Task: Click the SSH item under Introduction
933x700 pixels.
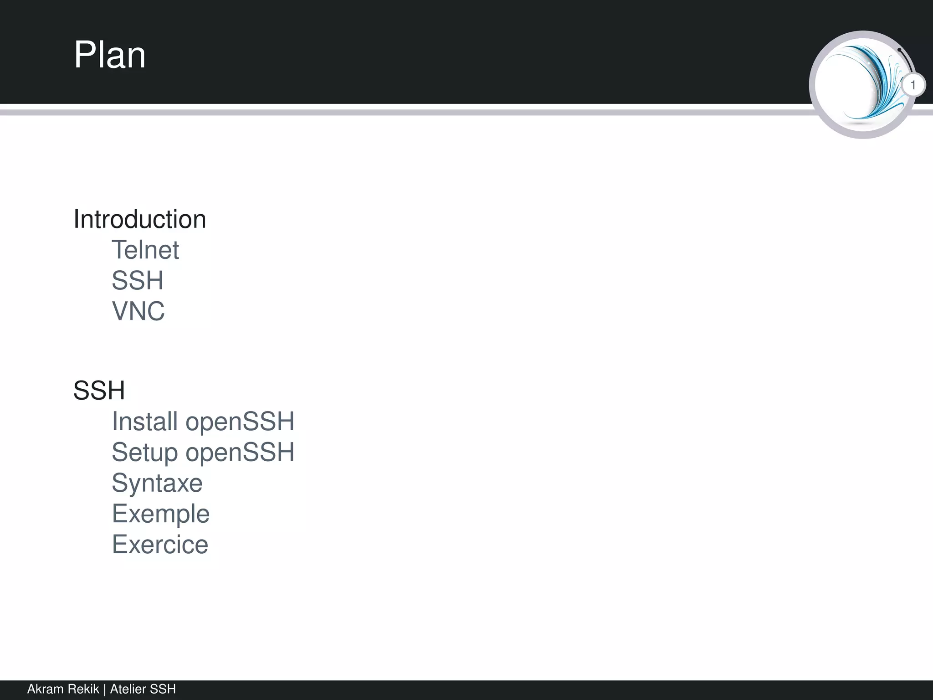Action: [138, 280]
